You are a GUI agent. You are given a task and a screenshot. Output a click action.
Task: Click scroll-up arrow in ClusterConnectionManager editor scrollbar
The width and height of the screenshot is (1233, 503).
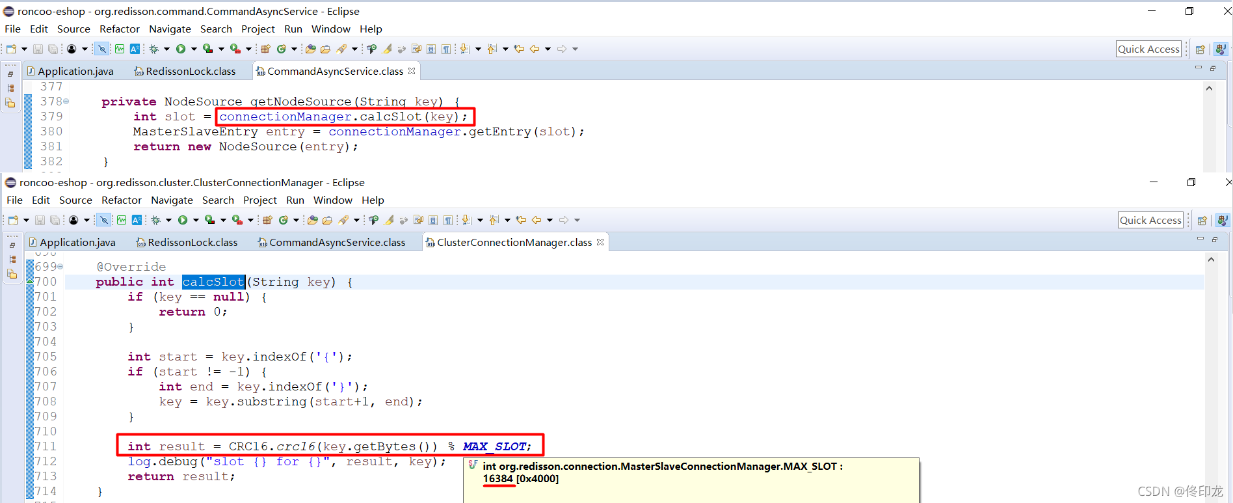click(1212, 260)
